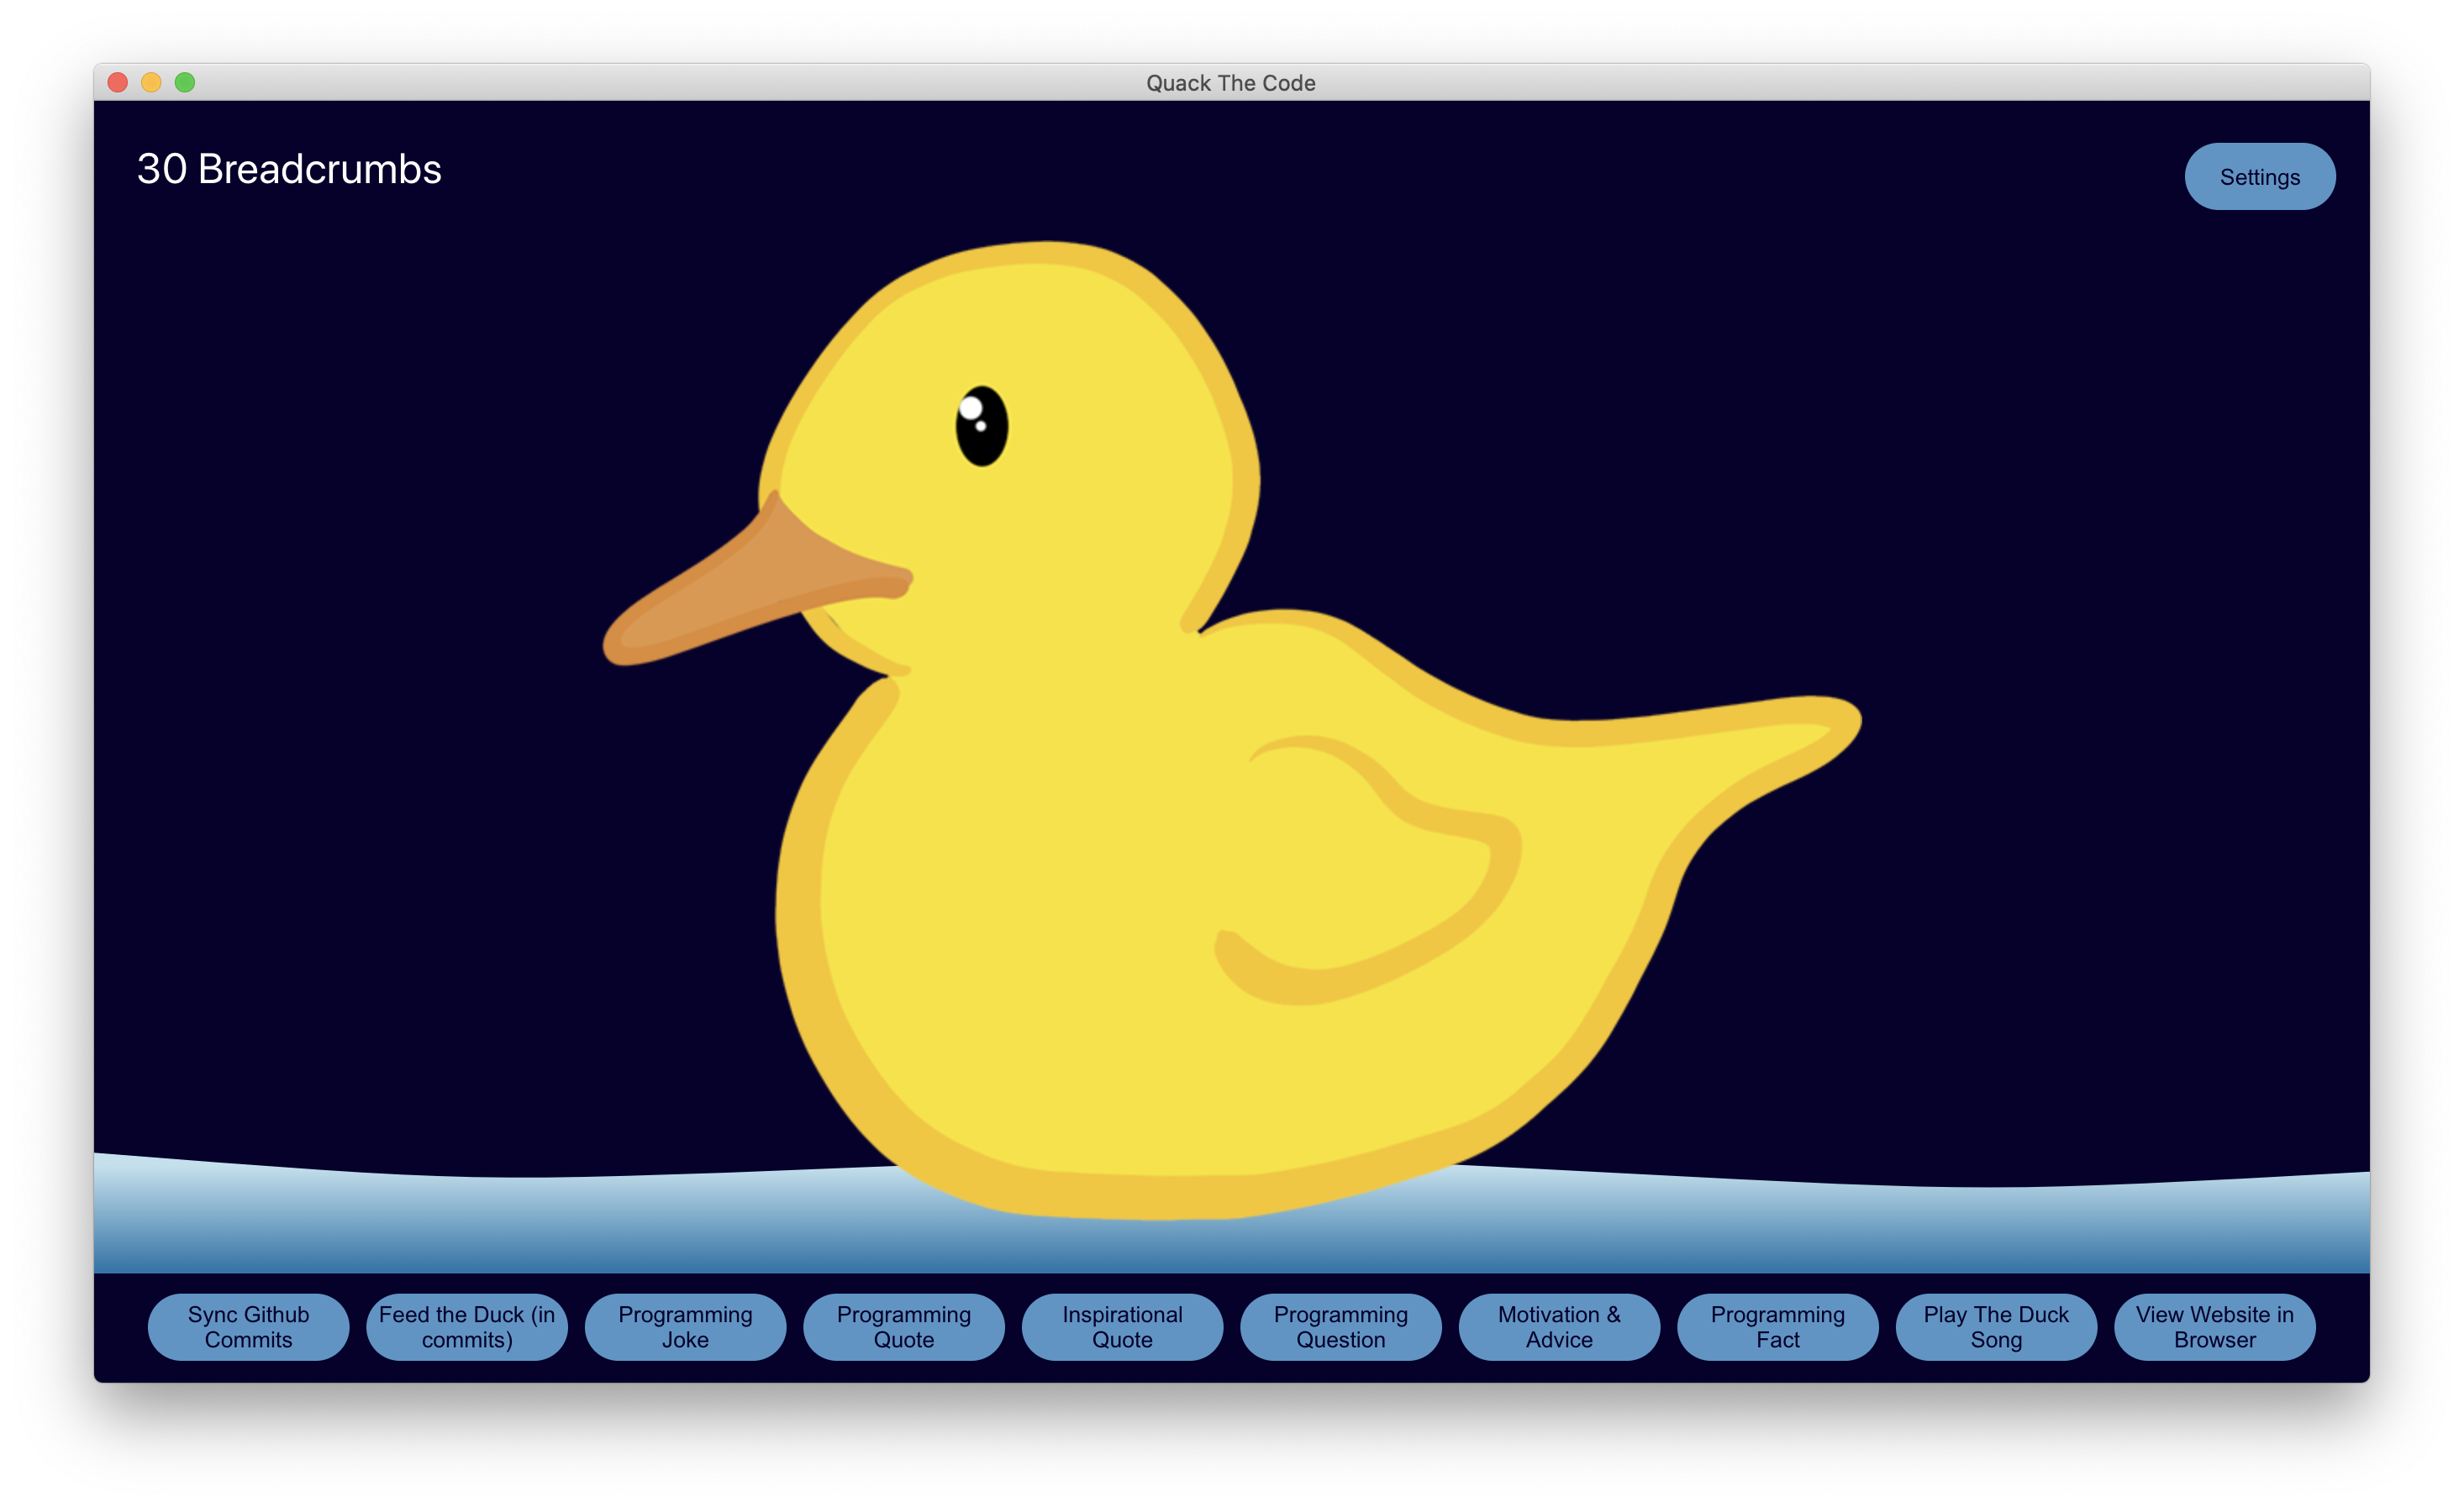This screenshot has width=2464, height=1507.
Task: Open the Settings button
Action: [x=2259, y=177]
